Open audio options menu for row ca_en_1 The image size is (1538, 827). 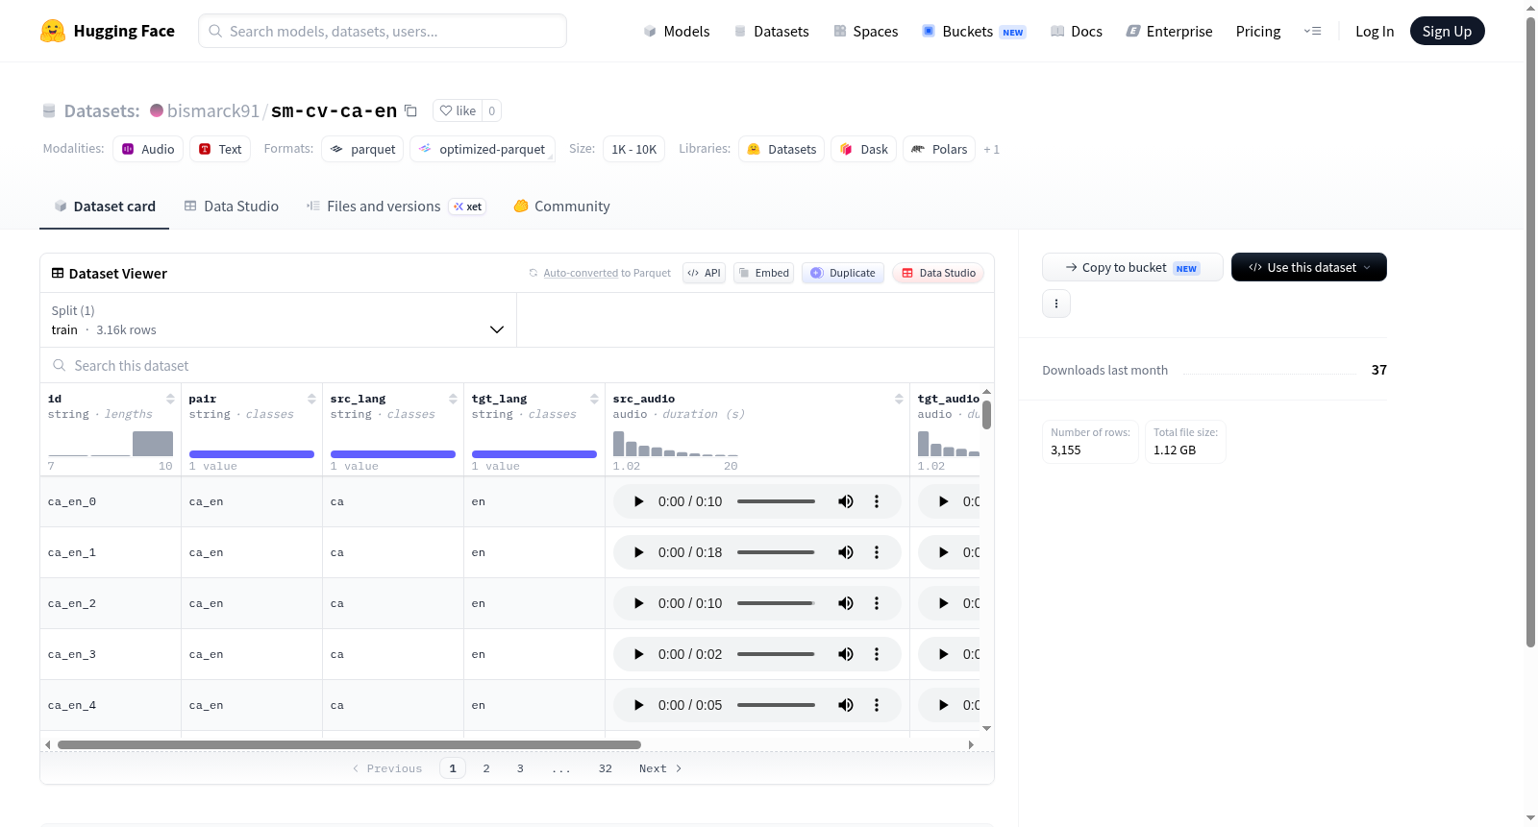click(x=877, y=552)
